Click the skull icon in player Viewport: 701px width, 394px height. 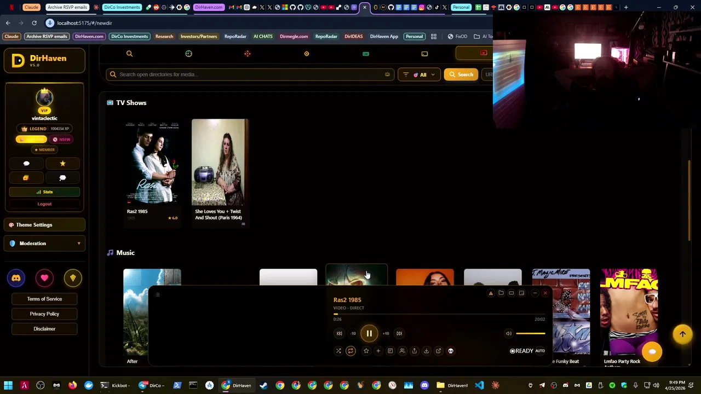click(451, 351)
